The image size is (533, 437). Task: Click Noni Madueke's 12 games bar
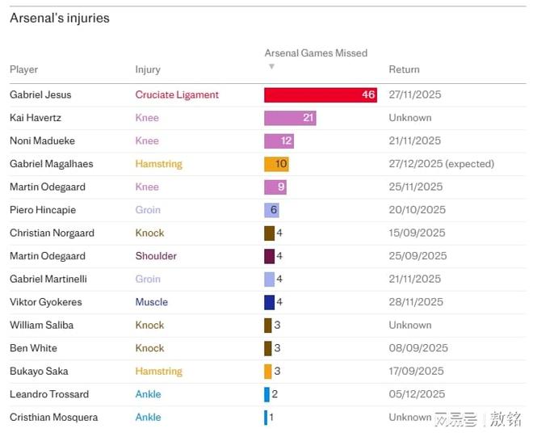coord(279,141)
